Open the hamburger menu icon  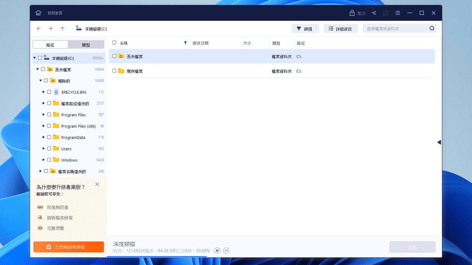398,13
